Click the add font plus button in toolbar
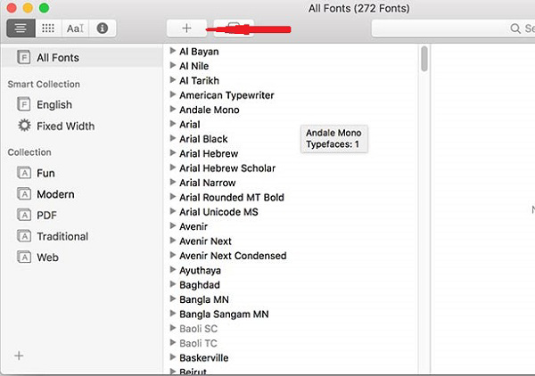535x376 pixels. [x=186, y=29]
